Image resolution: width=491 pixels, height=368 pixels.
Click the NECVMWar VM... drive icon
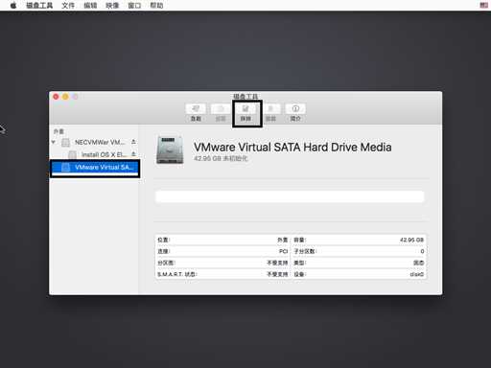(x=65, y=142)
